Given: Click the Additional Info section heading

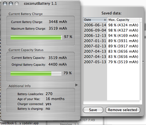Looking at the screenshot, I should [x=19, y=86].
